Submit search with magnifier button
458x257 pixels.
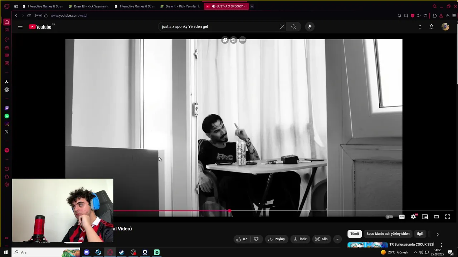[293, 26]
